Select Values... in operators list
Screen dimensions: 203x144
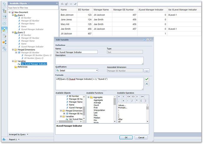coord(122,105)
